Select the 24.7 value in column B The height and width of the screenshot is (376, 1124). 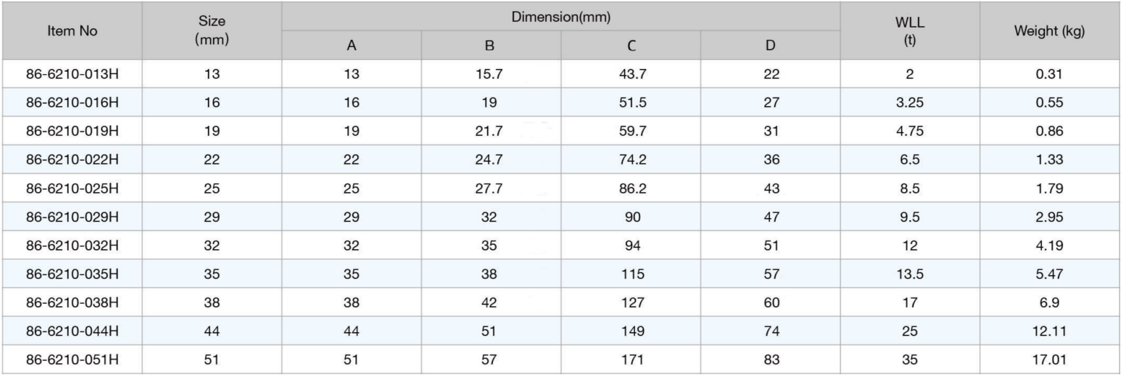click(x=489, y=159)
